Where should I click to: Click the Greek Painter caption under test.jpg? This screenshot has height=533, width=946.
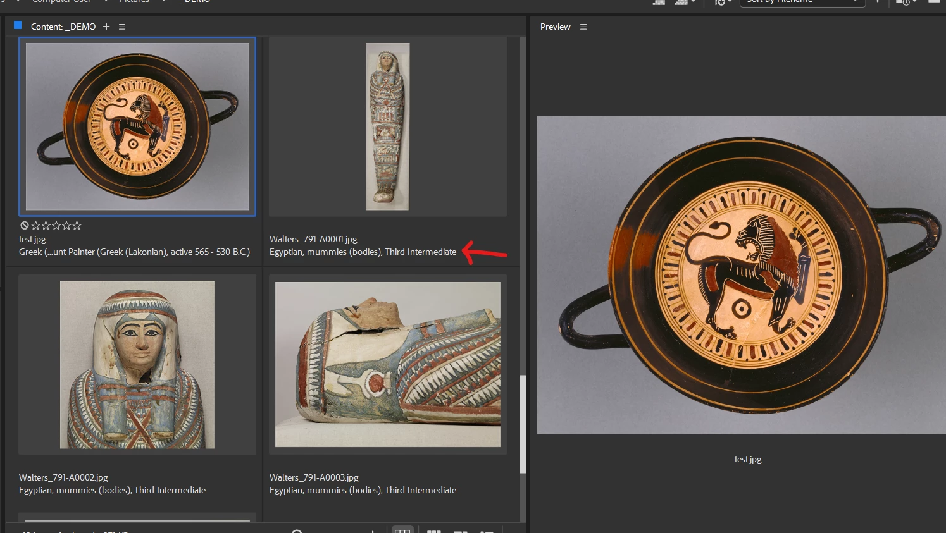(134, 252)
